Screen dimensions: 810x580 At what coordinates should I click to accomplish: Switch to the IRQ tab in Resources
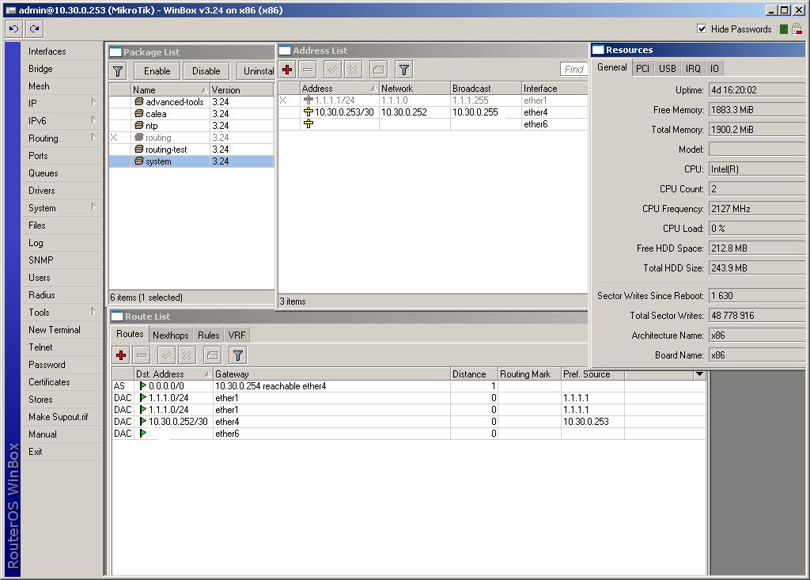[693, 68]
